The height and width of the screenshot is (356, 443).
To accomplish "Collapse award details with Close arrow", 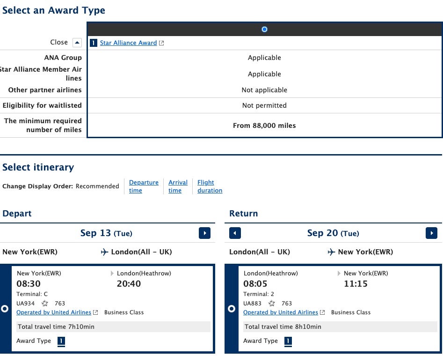I will [x=77, y=43].
